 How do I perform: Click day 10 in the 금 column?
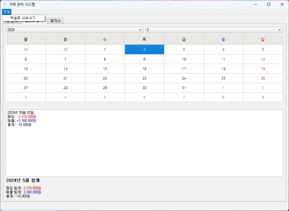(x=184, y=59)
